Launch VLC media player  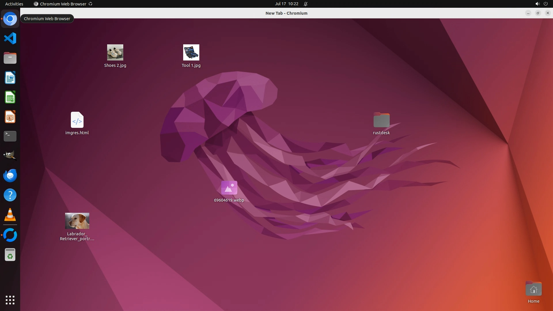(x=10, y=215)
